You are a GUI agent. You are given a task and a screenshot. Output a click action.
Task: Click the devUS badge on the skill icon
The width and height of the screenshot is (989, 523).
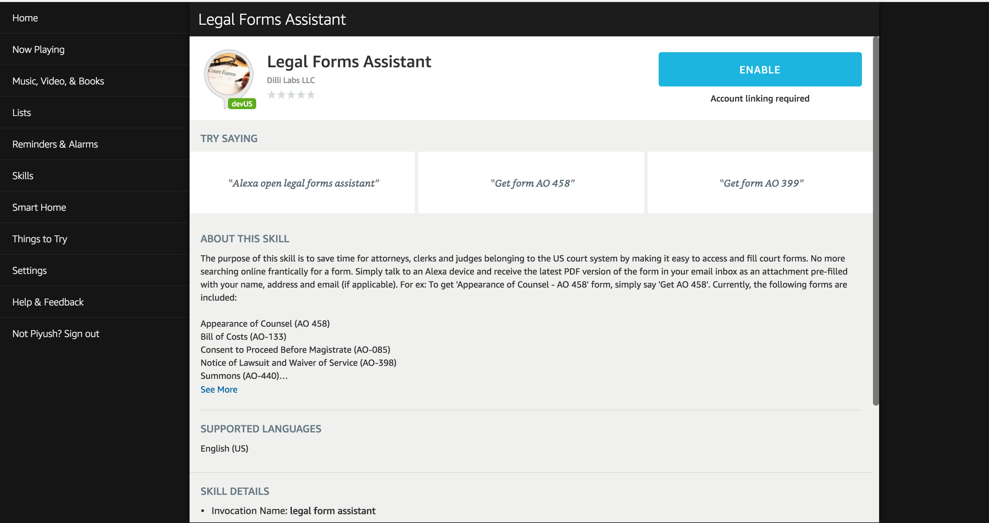(x=241, y=104)
